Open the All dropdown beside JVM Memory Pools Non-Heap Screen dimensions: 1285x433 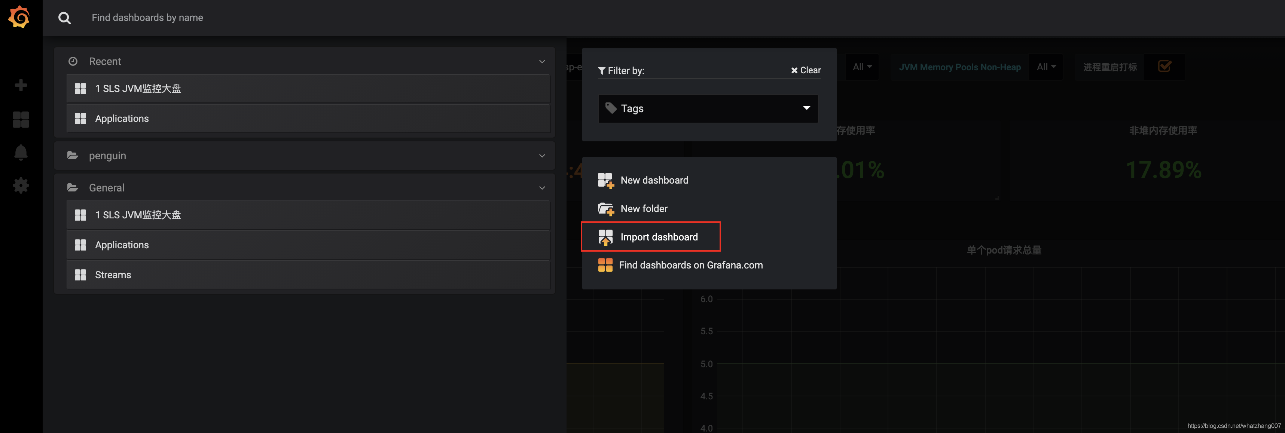1046,67
